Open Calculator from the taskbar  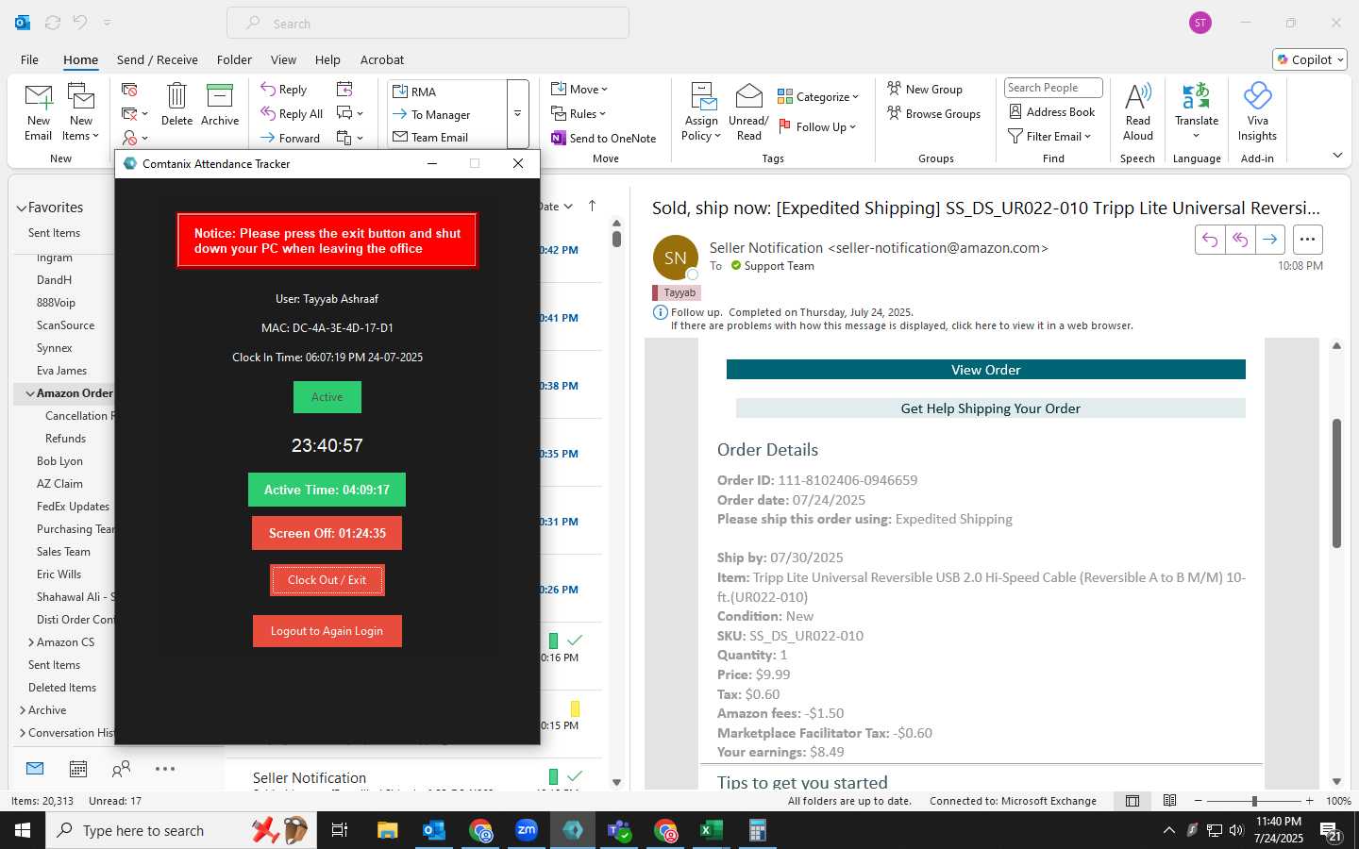pyautogui.click(x=757, y=830)
